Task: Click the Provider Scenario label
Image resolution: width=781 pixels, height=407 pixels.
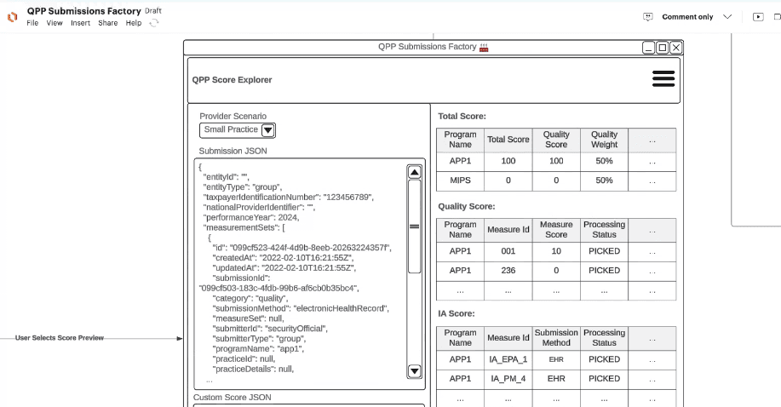Action: pyautogui.click(x=233, y=116)
